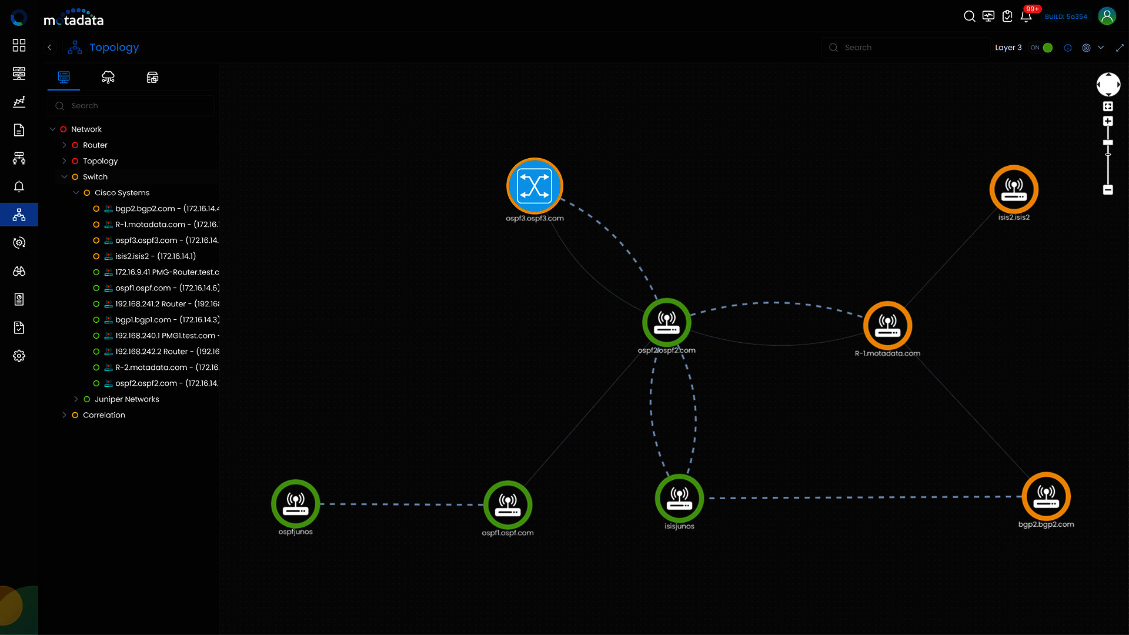Viewport: 1129px width, 635px height.
Task: Click the fit-to-screen icon above the zoom slider
Action: 1108,106
